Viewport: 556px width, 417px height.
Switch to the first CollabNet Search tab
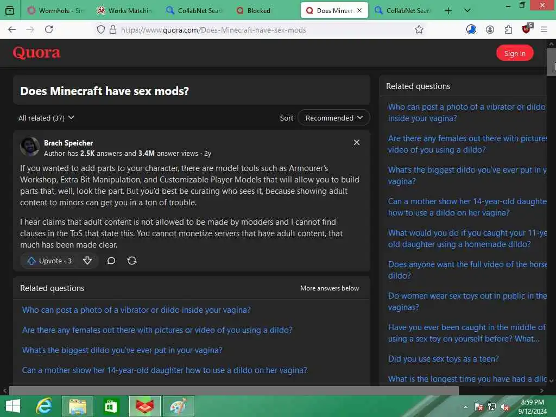(194, 11)
